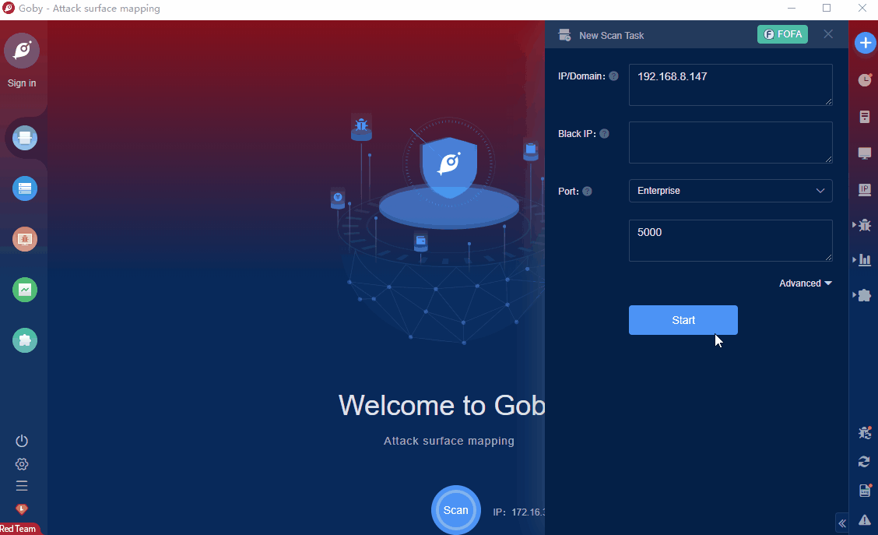Show help for Black IP field
The image size is (878, 535).
tap(604, 134)
